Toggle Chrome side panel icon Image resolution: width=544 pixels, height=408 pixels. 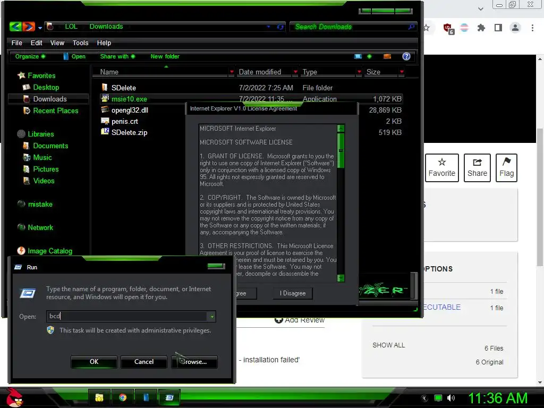pyautogui.click(x=498, y=28)
